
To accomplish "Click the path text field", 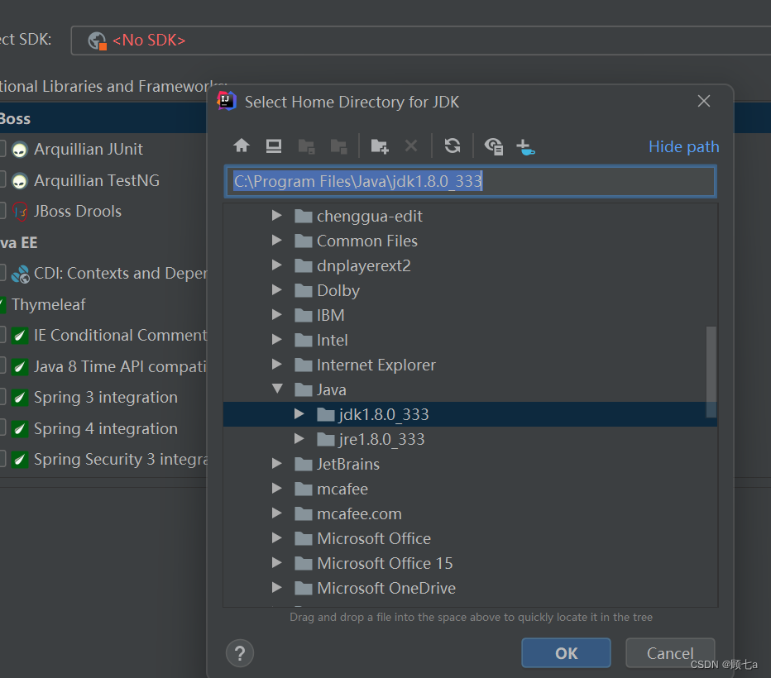I will click(470, 181).
